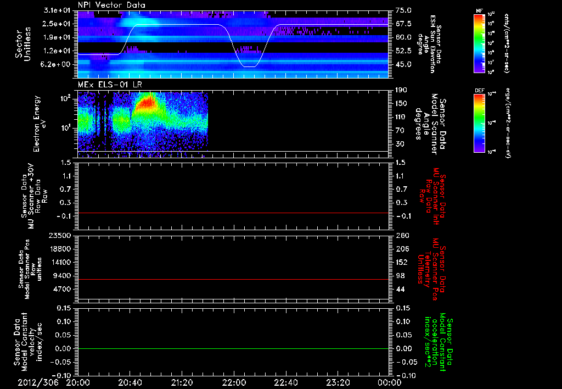
Task: Click the 'Sector Unitless' axis label
Action: (23, 44)
